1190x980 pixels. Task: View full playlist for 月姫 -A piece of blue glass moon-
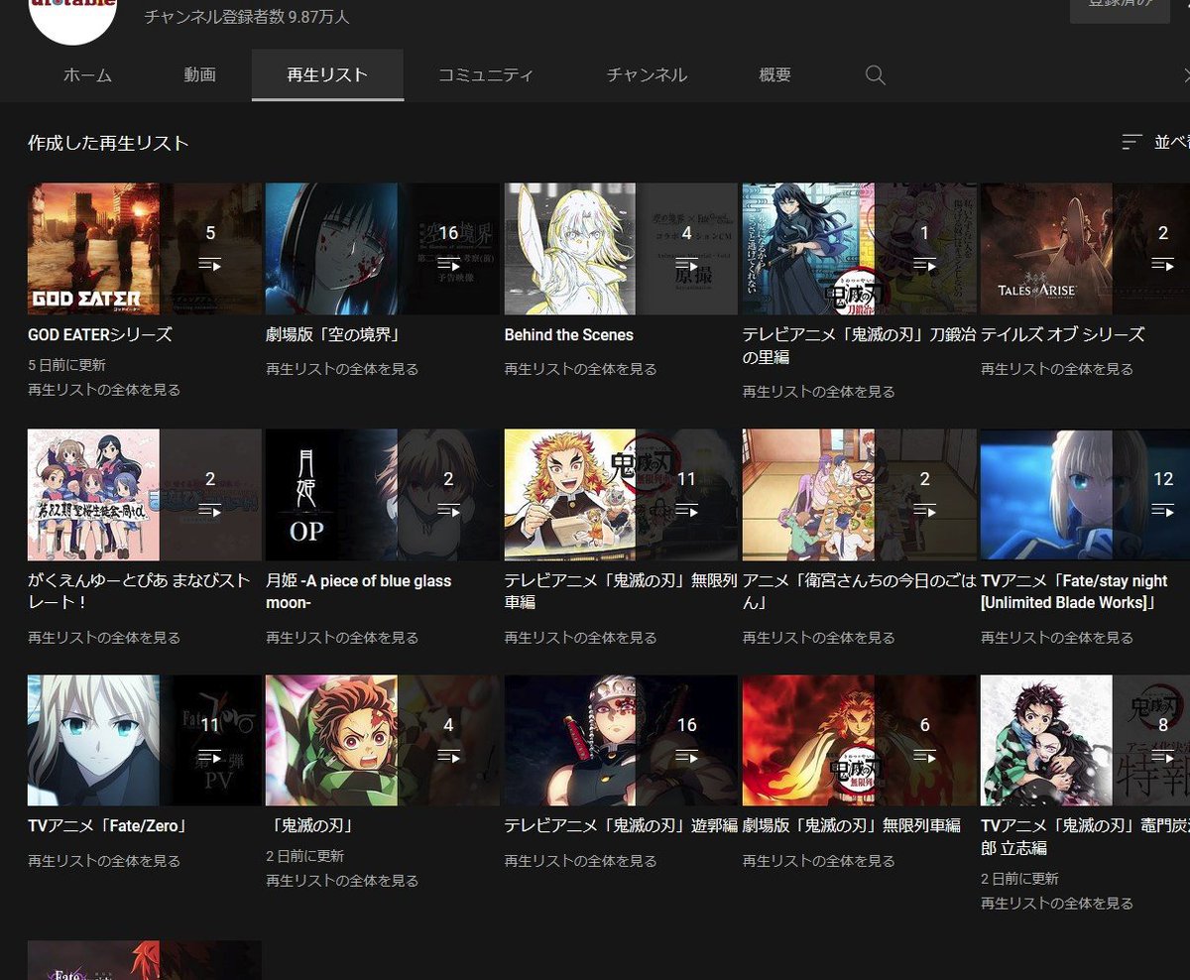(342, 638)
